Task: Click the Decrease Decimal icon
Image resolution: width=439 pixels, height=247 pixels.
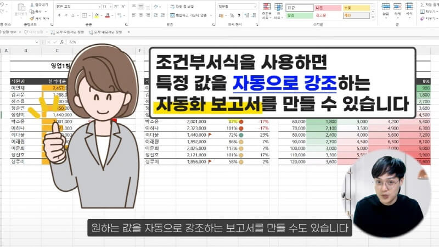Action: (x=254, y=15)
